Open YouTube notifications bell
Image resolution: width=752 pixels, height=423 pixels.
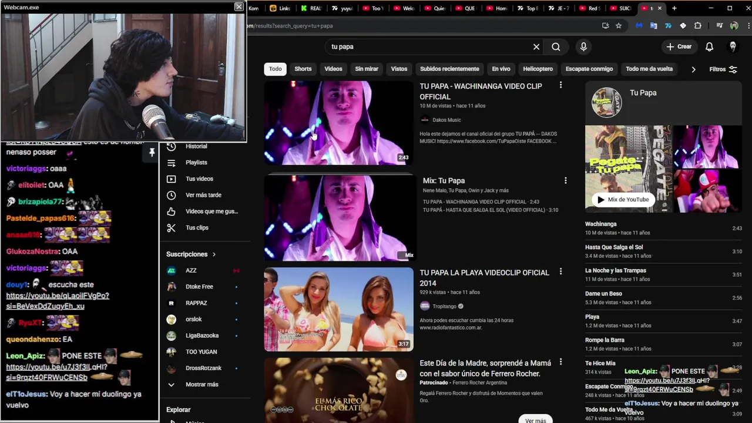709,46
